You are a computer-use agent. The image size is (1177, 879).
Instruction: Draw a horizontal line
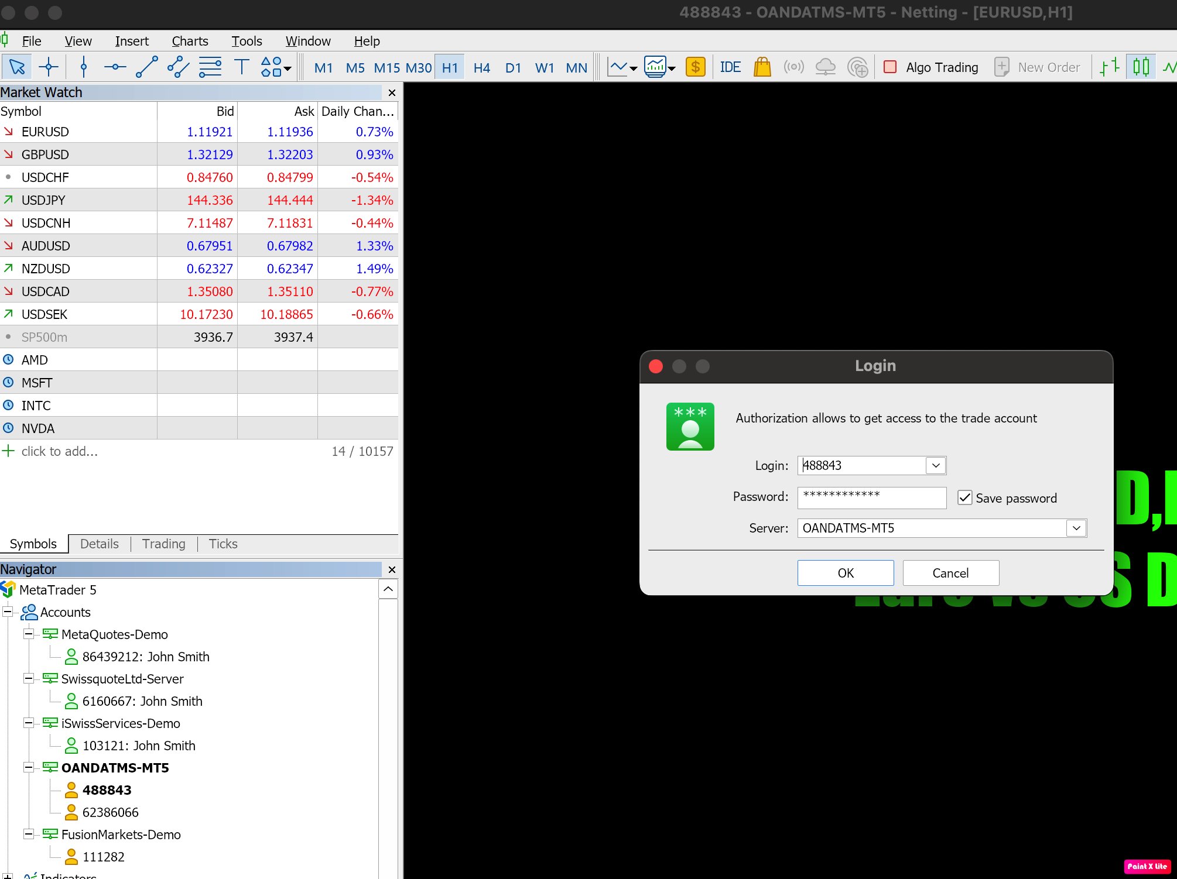(115, 67)
